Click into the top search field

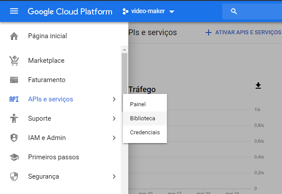(x=252, y=11)
